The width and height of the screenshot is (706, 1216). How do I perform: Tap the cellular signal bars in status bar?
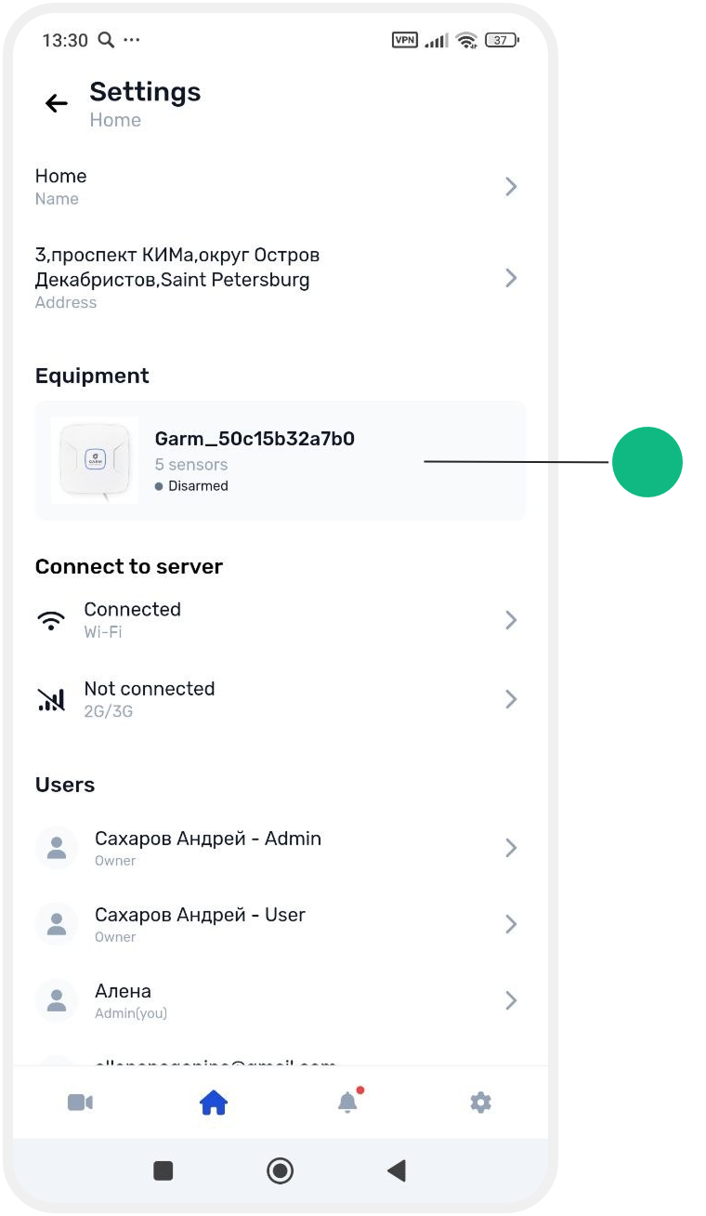(x=437, y=40)
